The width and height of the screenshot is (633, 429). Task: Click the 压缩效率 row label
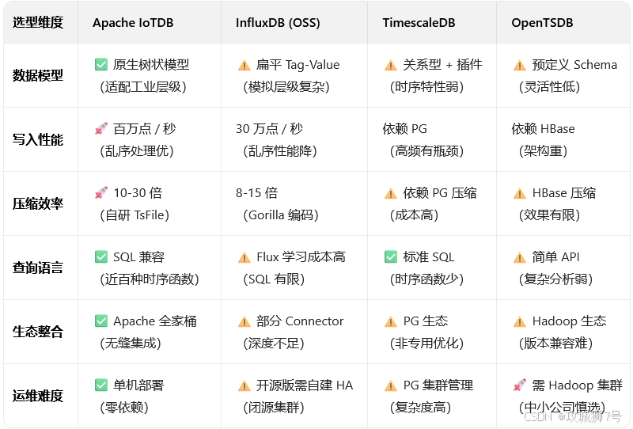(38, 203)
